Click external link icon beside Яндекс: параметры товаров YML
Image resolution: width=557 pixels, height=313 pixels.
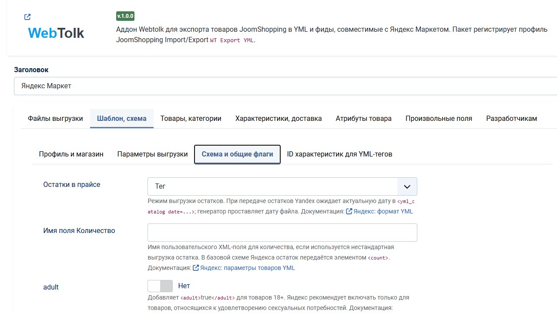196,268
